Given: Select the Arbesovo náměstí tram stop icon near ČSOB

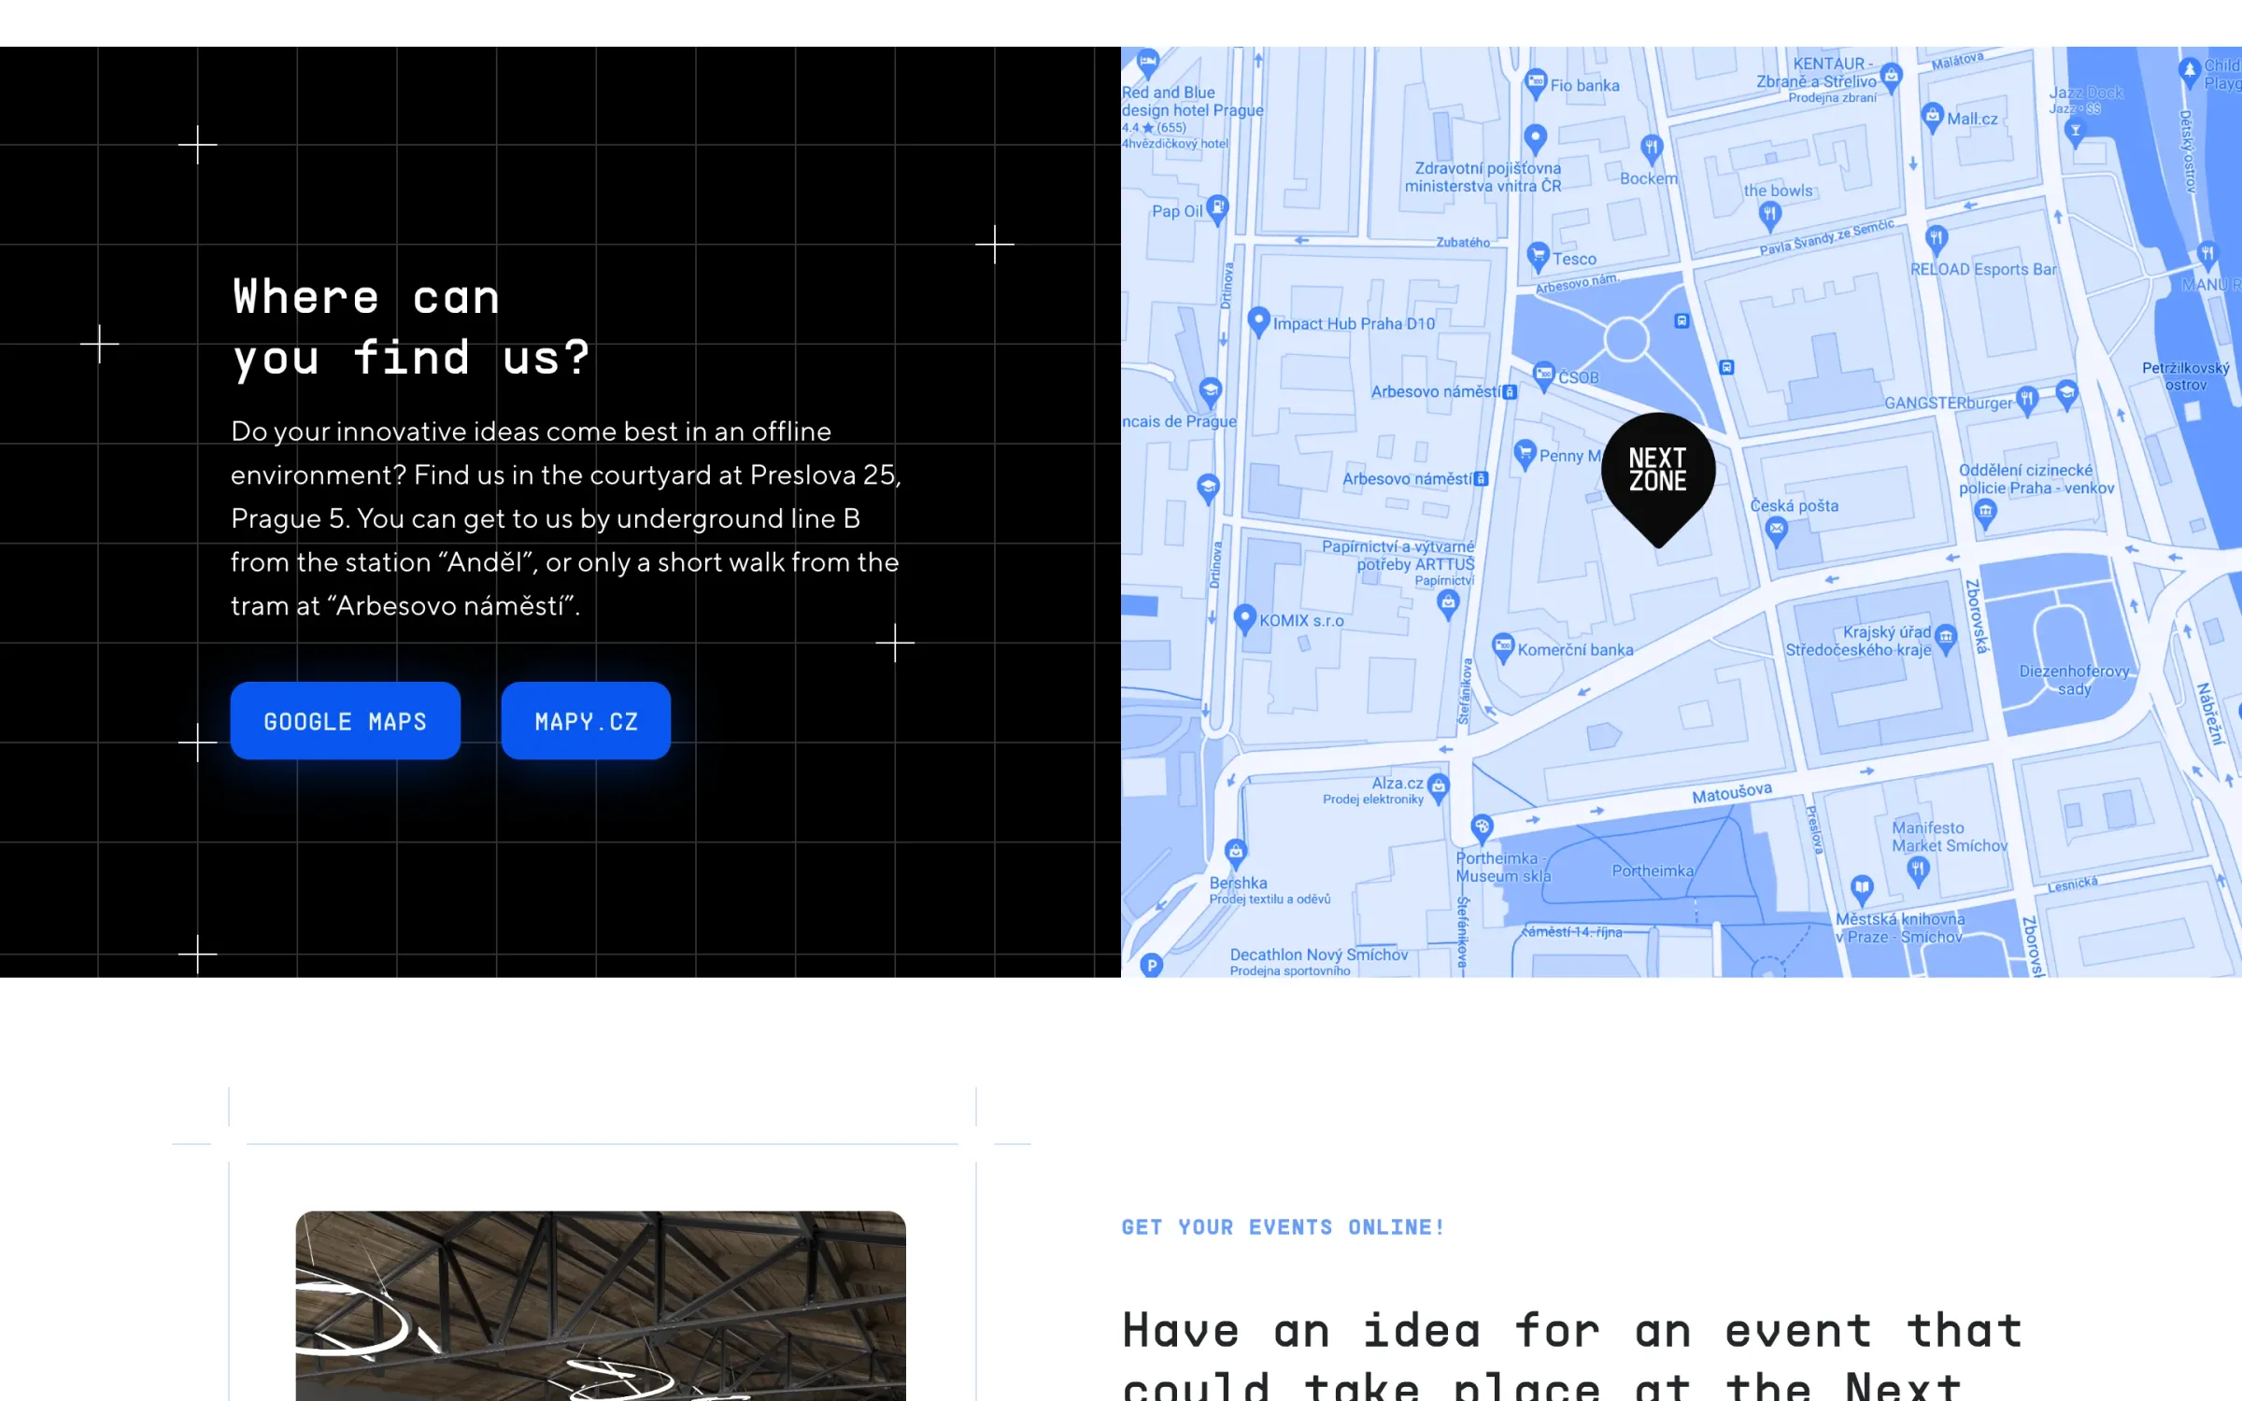Looking at the screenshot, I should point(1511,392).
